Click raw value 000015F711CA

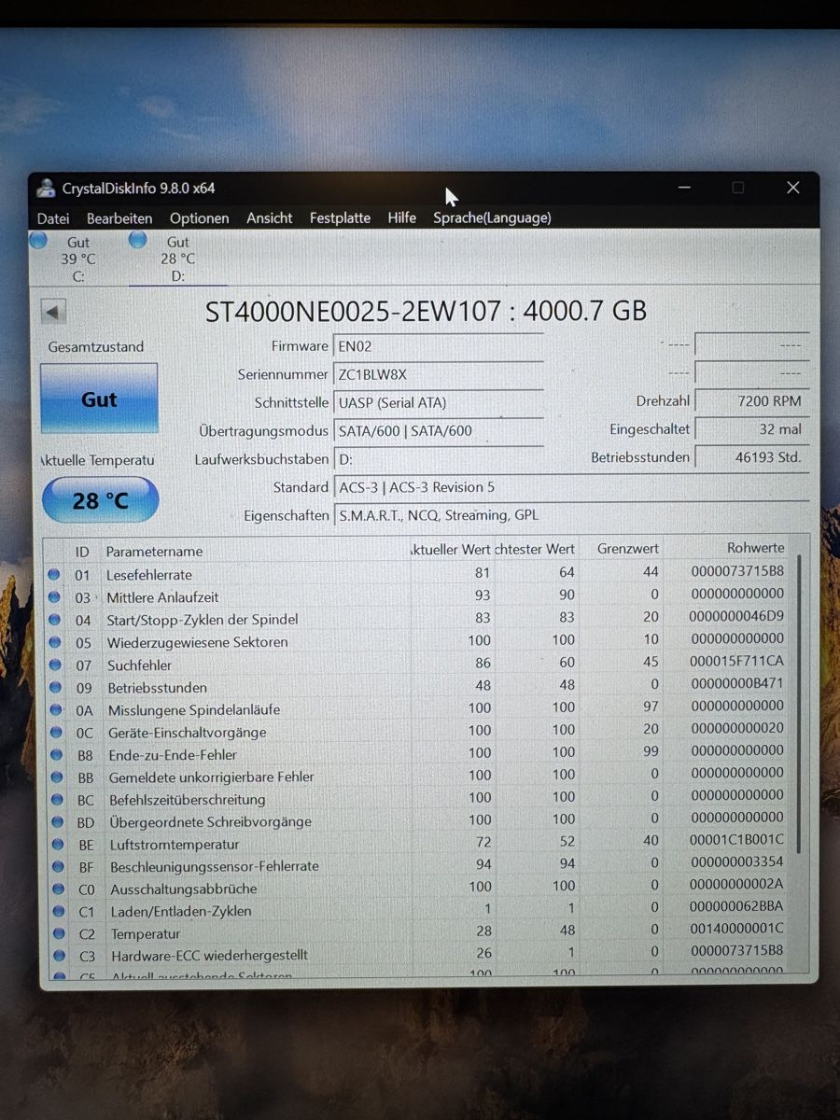click(x=737, y=661)
